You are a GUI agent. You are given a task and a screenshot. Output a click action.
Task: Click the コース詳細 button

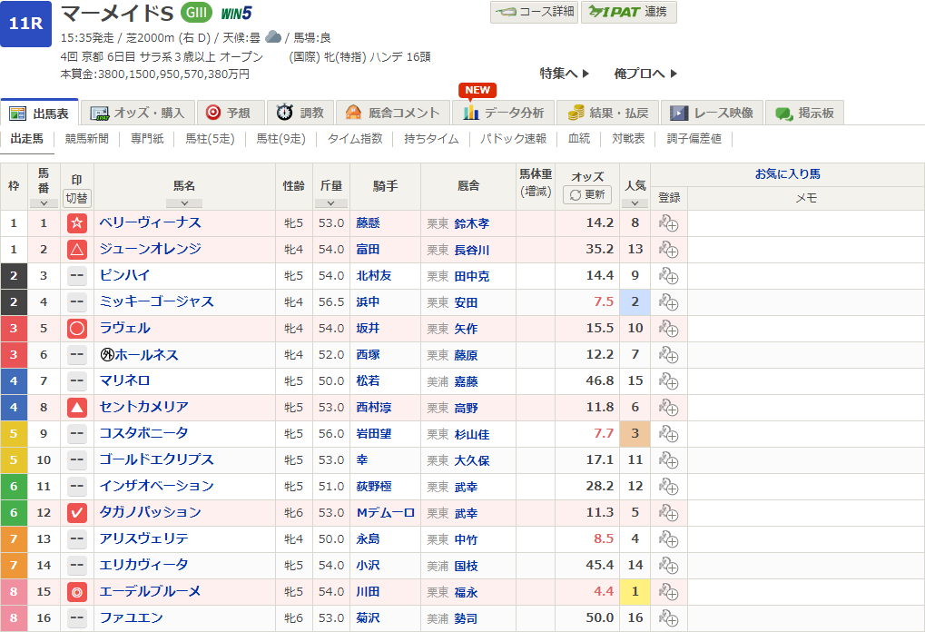coord(533,12)
